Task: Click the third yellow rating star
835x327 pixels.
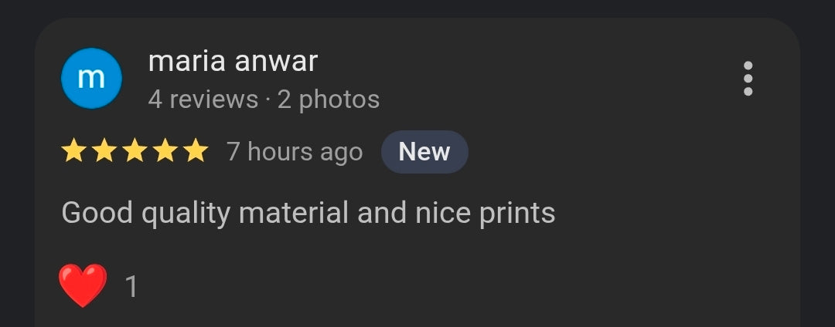Action: 135,150
